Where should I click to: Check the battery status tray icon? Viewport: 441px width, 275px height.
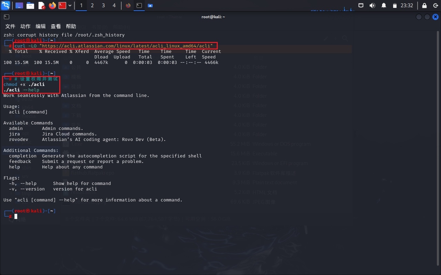coord(395,5)
